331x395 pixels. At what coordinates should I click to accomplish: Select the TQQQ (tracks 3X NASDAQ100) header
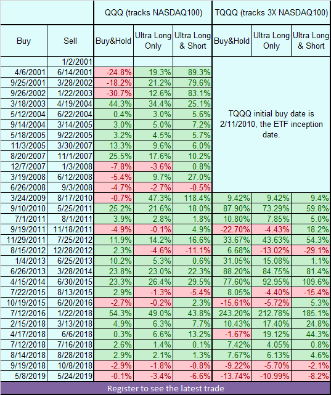[272, 12]
